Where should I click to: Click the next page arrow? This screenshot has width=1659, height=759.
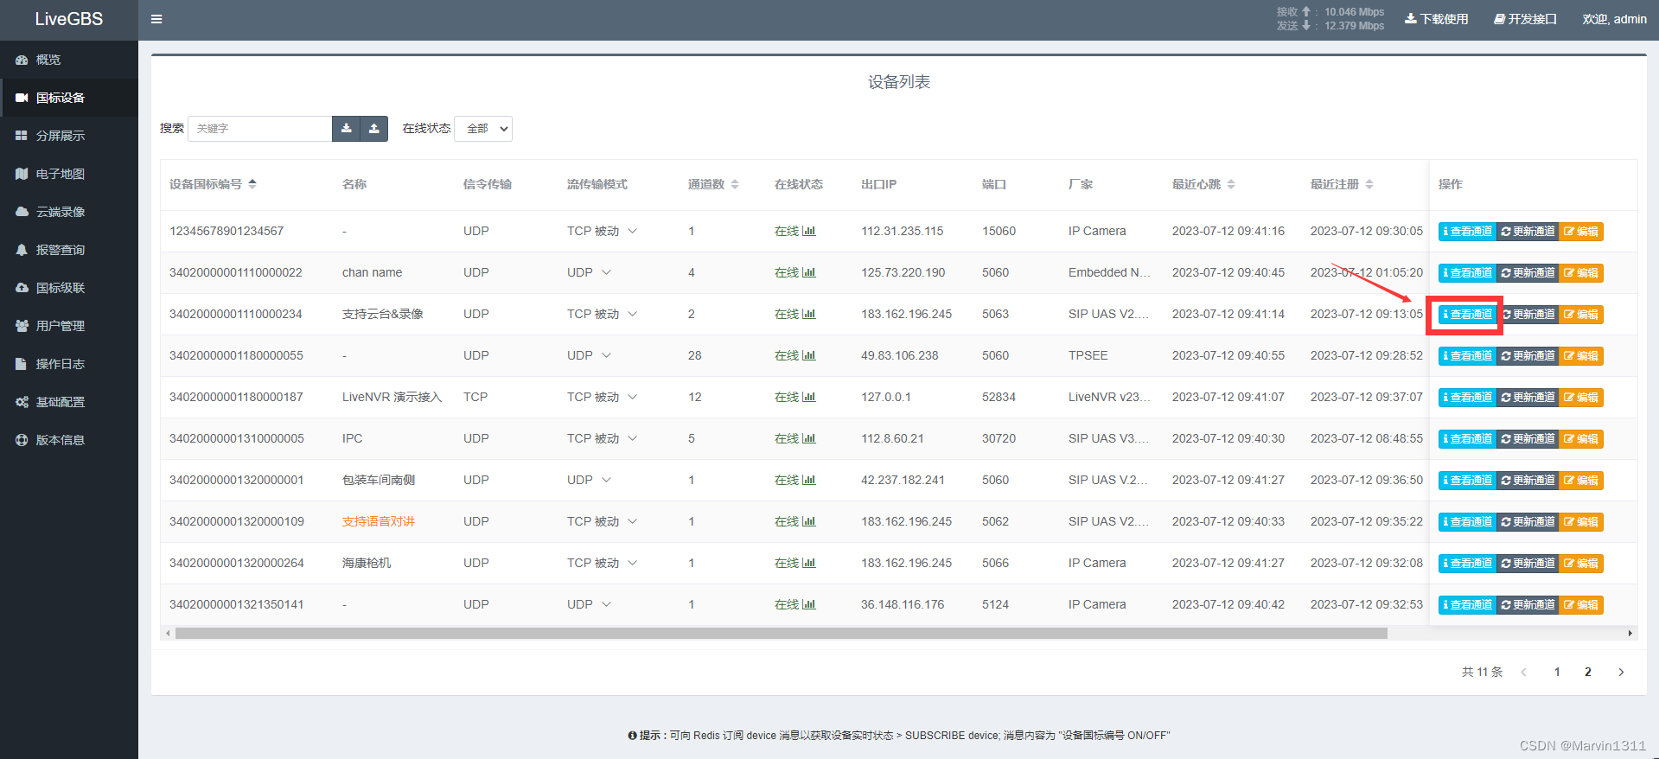[x=1621, y=672]
